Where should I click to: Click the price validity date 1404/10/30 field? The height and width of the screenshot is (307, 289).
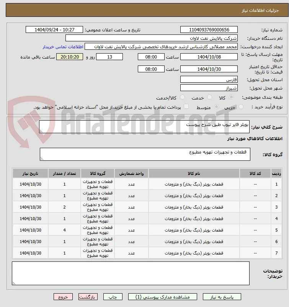tap(209, 69)
